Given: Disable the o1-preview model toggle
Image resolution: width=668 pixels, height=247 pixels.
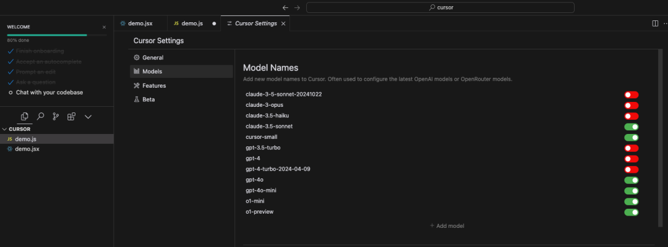Looking at the screenshot, I should coord(632,212).
